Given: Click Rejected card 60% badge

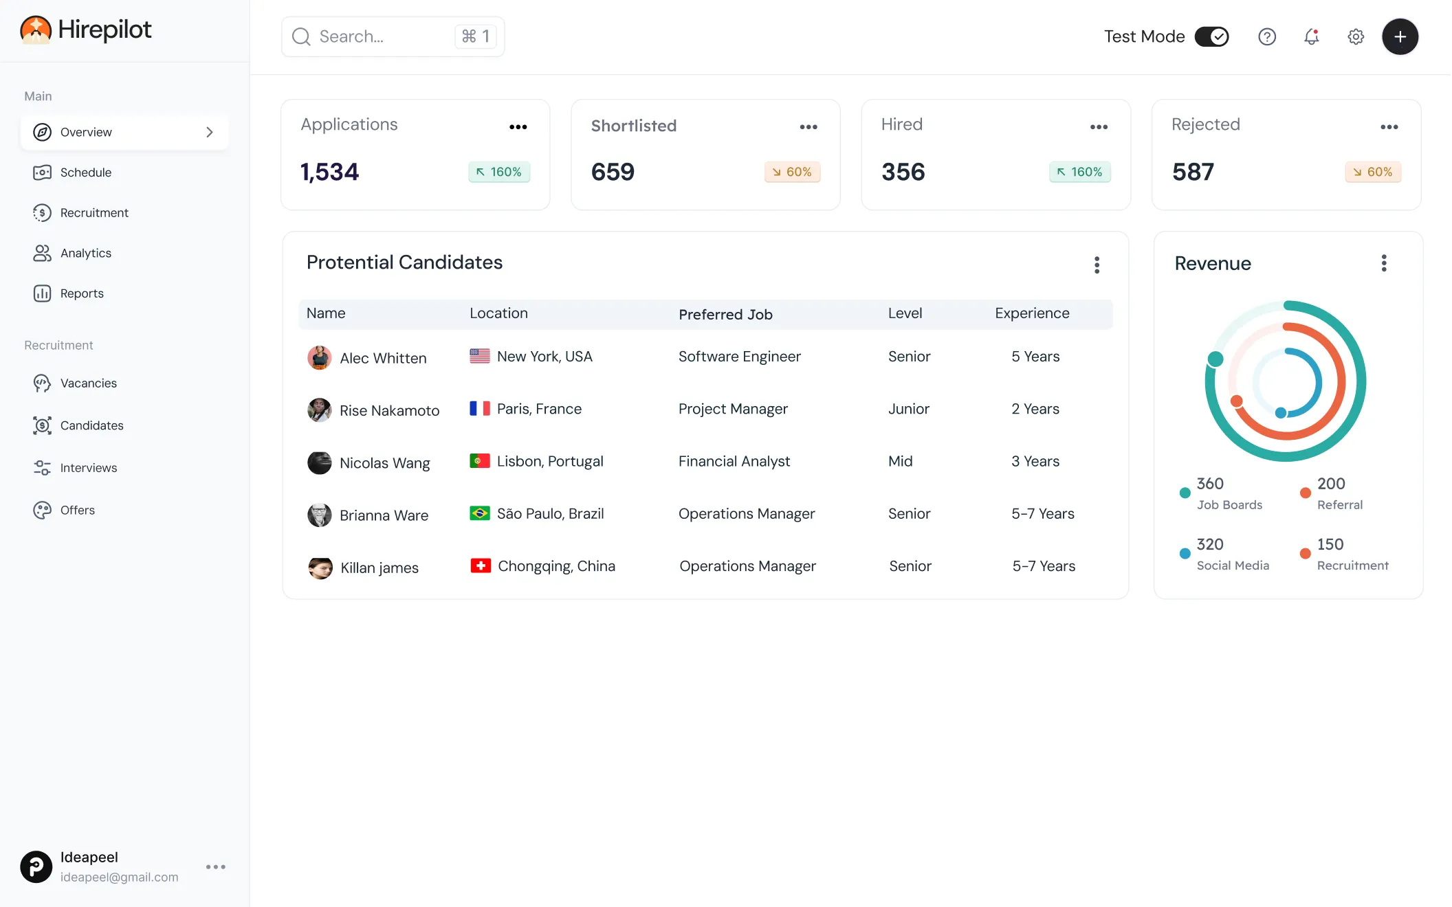Looking at the screenshot, I should (1372, 172).
